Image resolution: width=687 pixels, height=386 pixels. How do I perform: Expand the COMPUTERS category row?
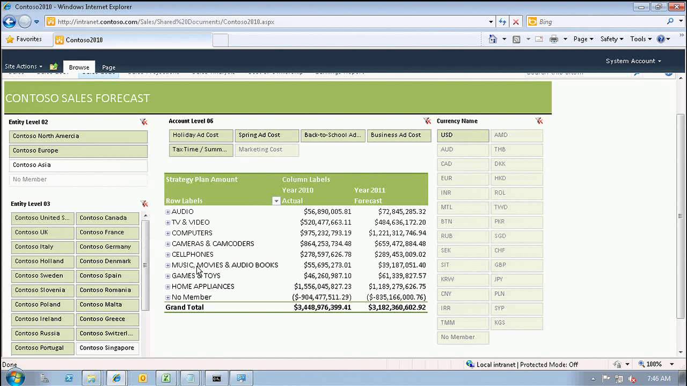click(x=168, y=233)
